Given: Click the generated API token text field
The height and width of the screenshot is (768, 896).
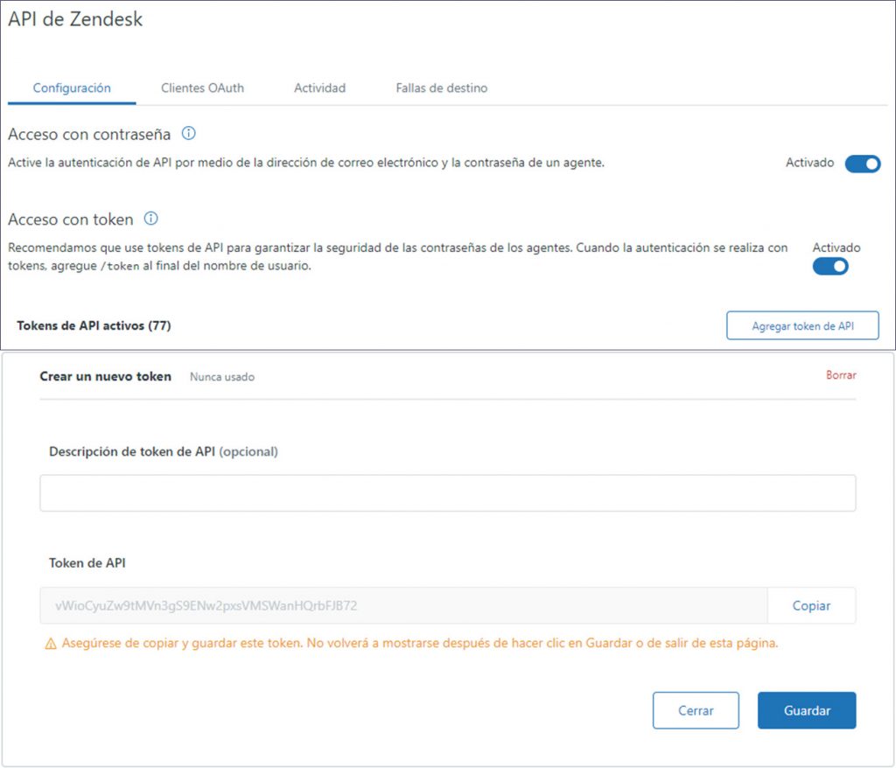Looking at the screenshot, I should [x=402, y=605].
